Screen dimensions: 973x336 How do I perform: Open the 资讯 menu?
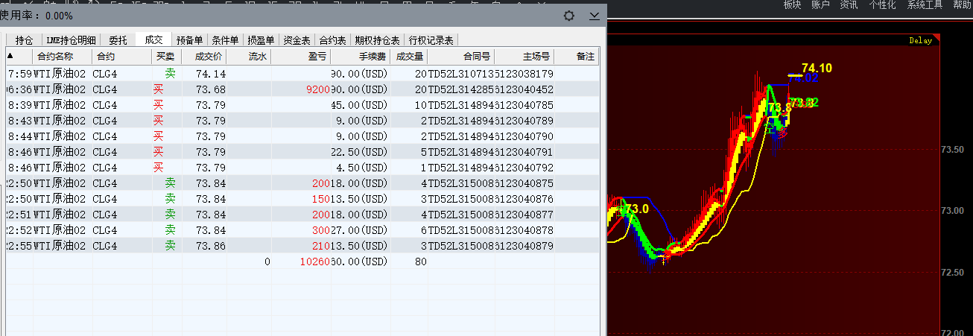point(849,5)
